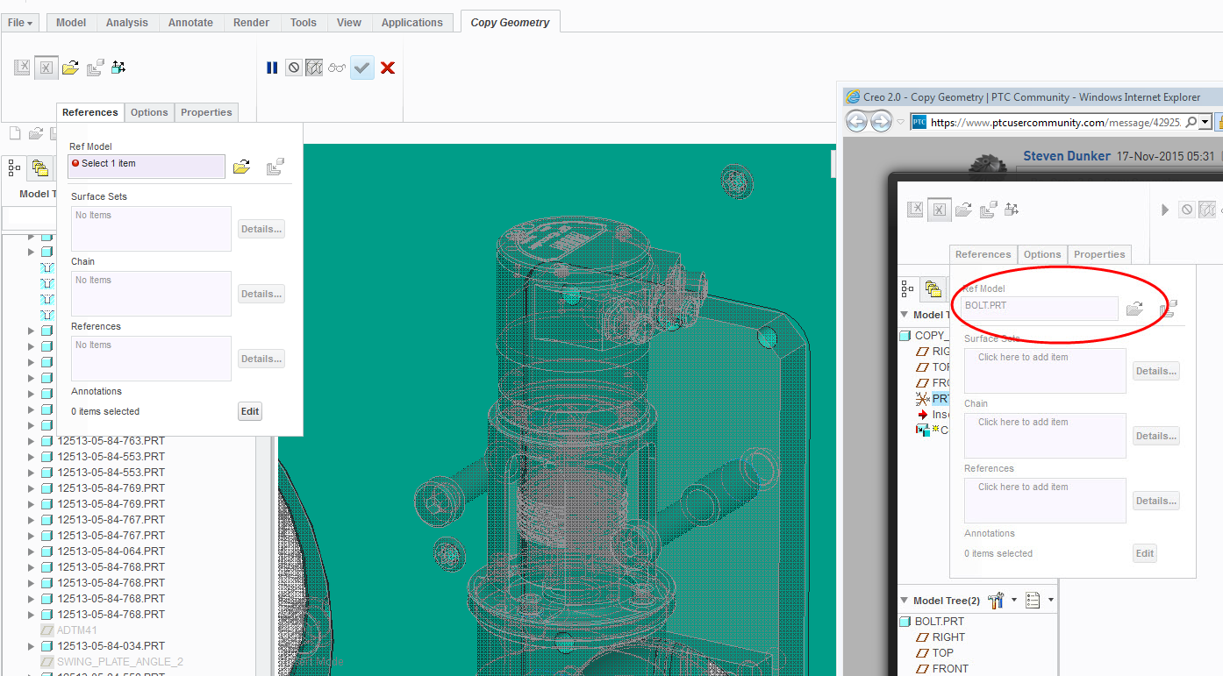Click BOLT.PRT in browser image model tree

click(x=939, y=622)
